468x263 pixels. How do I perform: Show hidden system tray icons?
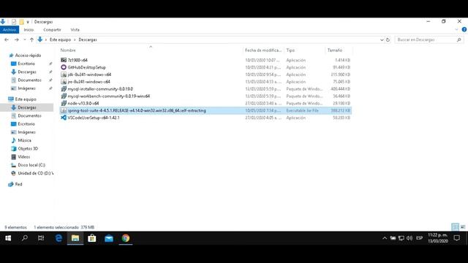pyautogui.click(x=385, y=238)
